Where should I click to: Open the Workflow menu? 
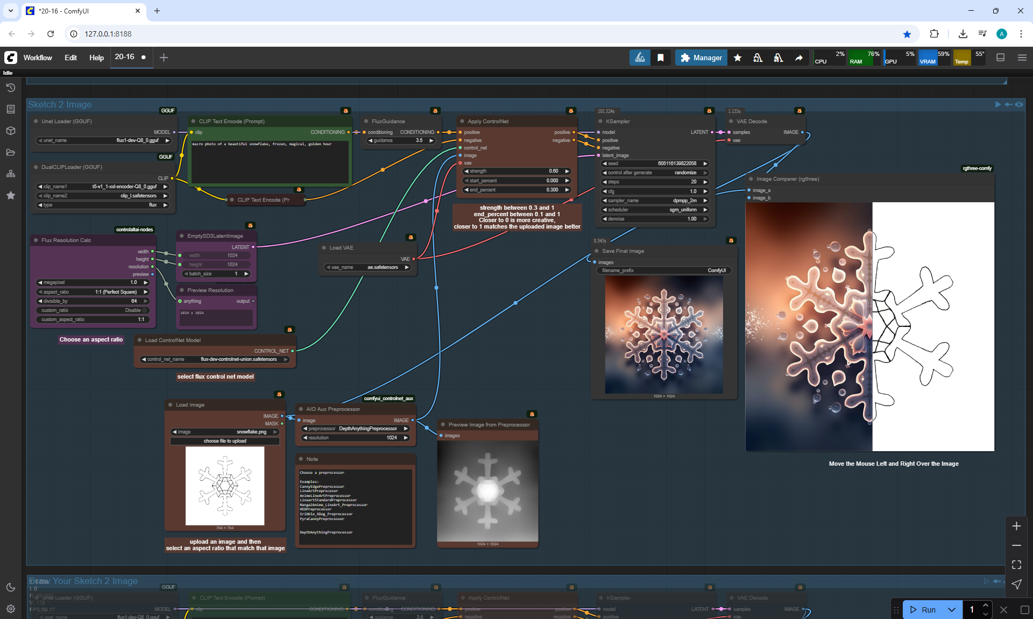(38, 58)
